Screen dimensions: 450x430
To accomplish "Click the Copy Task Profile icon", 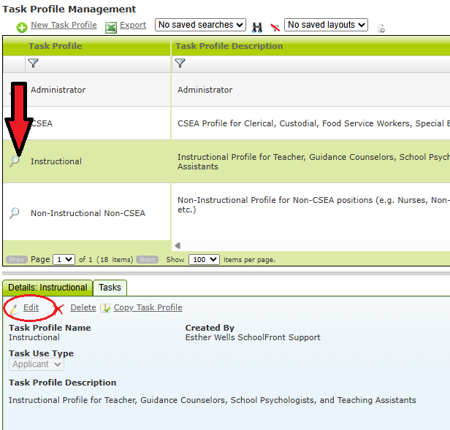I will [x=105, y=308].
